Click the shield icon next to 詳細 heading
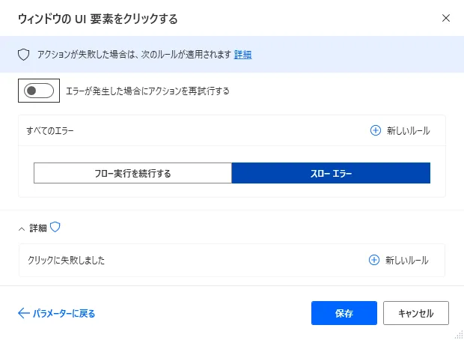 (x=55, y=228)
